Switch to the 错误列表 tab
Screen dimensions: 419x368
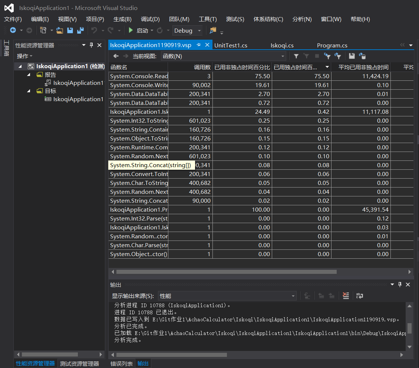tap(122, 364)
